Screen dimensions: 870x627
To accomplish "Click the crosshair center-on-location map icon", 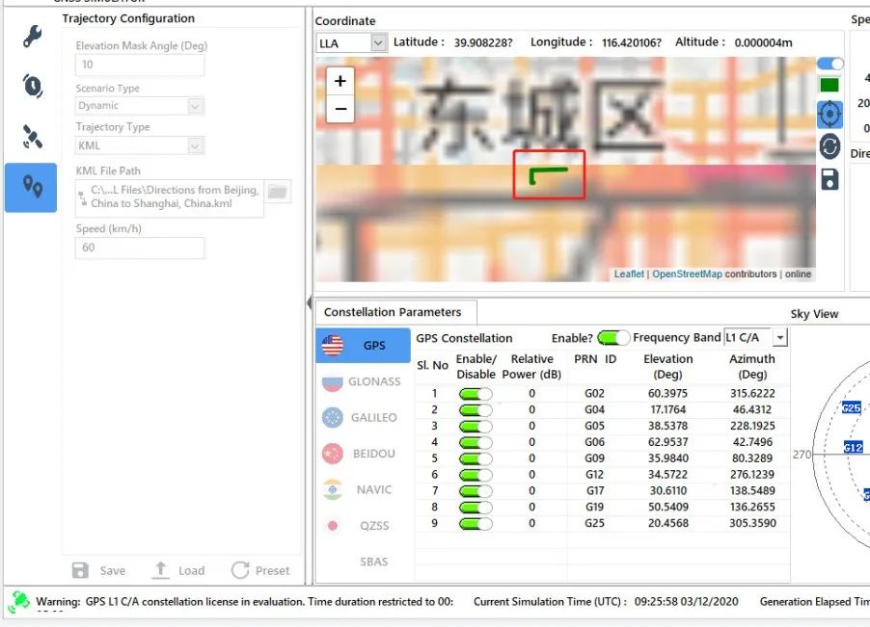I will [x=829, y=114].
